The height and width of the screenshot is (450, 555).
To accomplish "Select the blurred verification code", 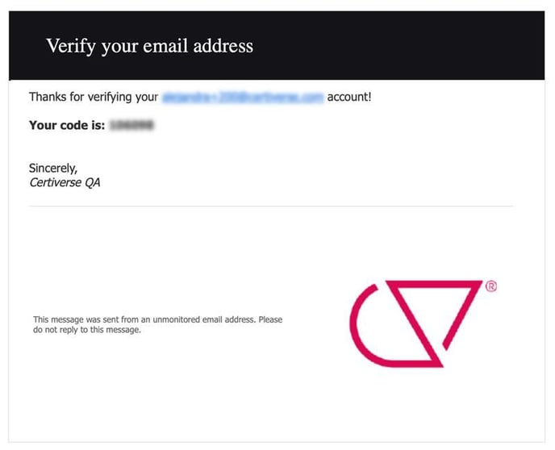I will pos(131,125).
